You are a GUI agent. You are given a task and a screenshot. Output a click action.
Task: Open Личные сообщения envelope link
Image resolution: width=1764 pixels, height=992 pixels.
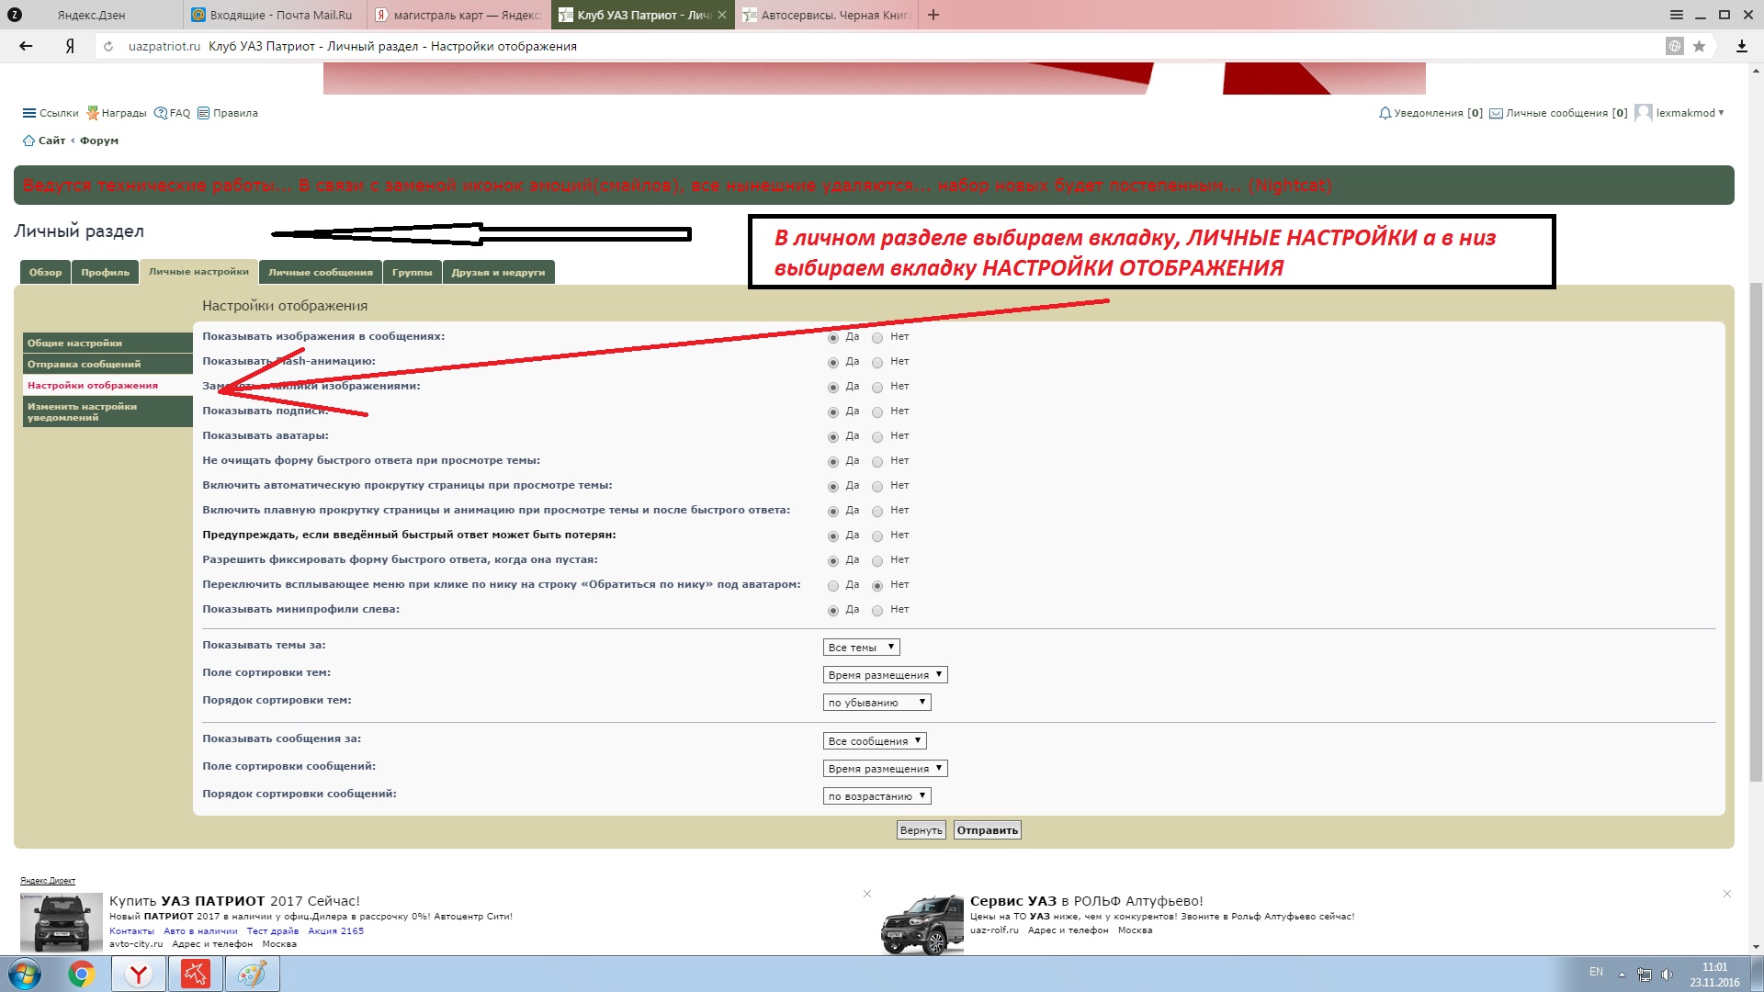(x=1557, y=113)
